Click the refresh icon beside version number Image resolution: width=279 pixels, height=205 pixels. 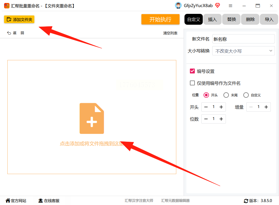(246, 201)
